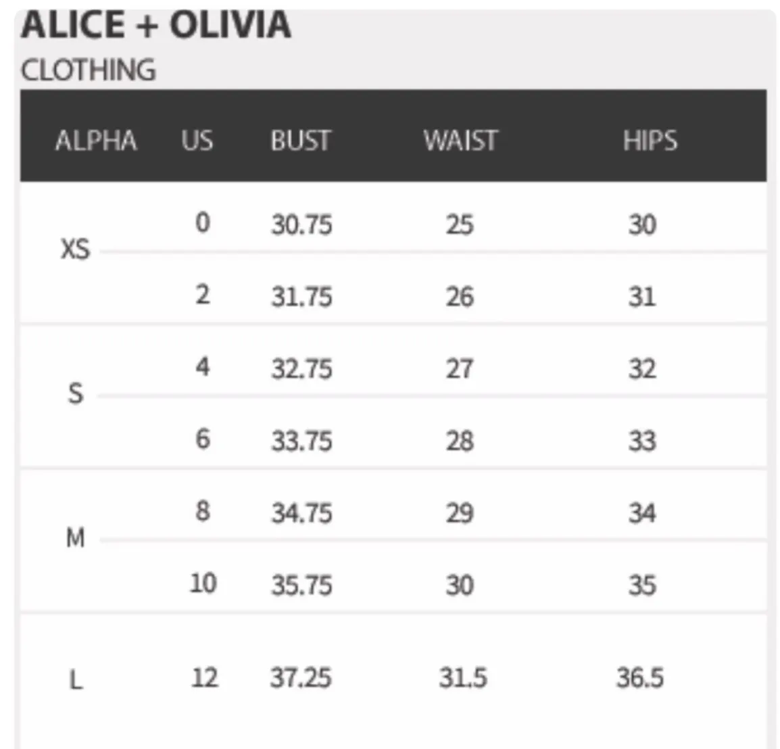
Task: Click the WAIST column header
Action: (x=460, y=141)
